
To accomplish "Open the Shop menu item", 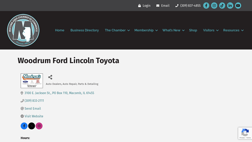I will (x=193, y=30).
